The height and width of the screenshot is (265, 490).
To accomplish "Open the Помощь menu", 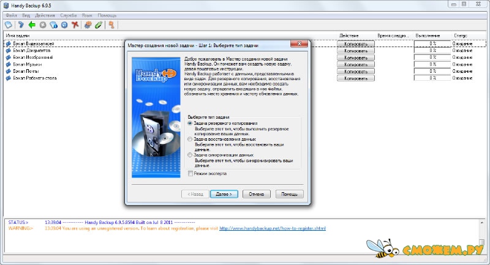I will (x=107, y=15).
